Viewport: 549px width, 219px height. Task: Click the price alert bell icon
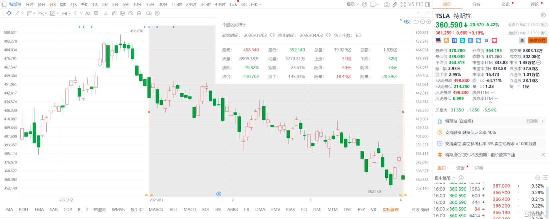[x=522, y=40]
